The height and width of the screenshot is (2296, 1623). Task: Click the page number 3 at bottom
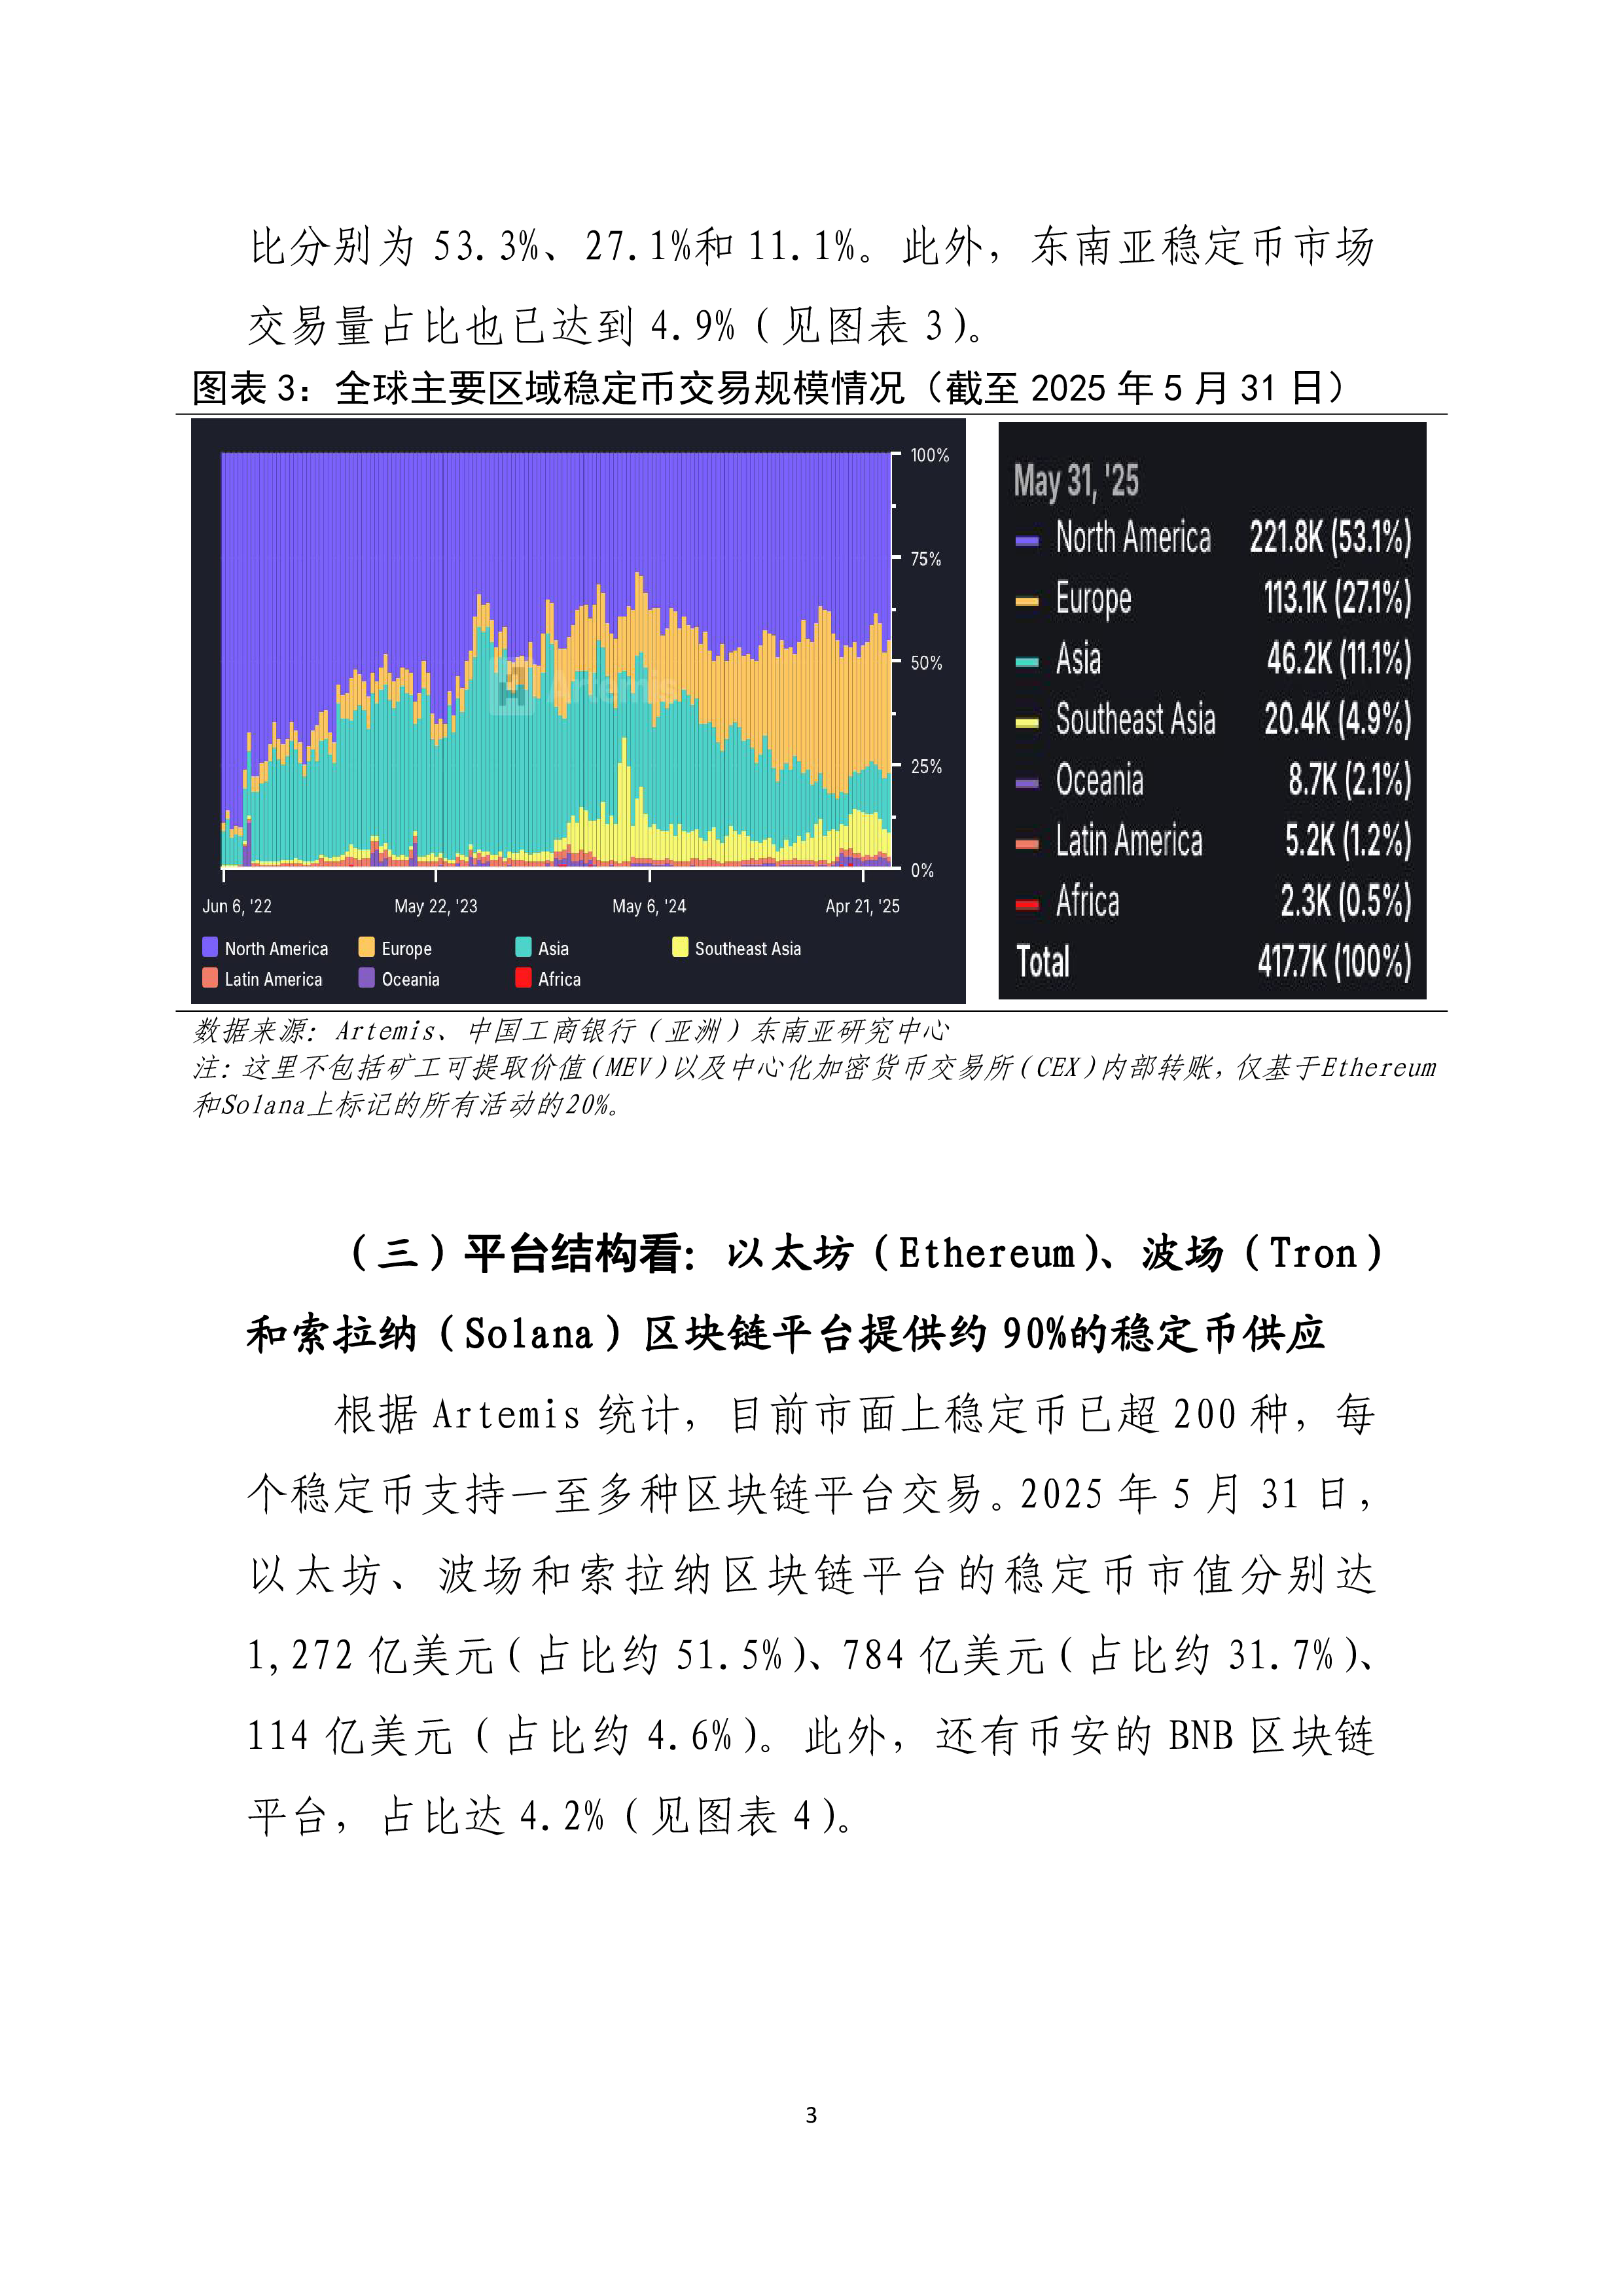click(811, 2115)
